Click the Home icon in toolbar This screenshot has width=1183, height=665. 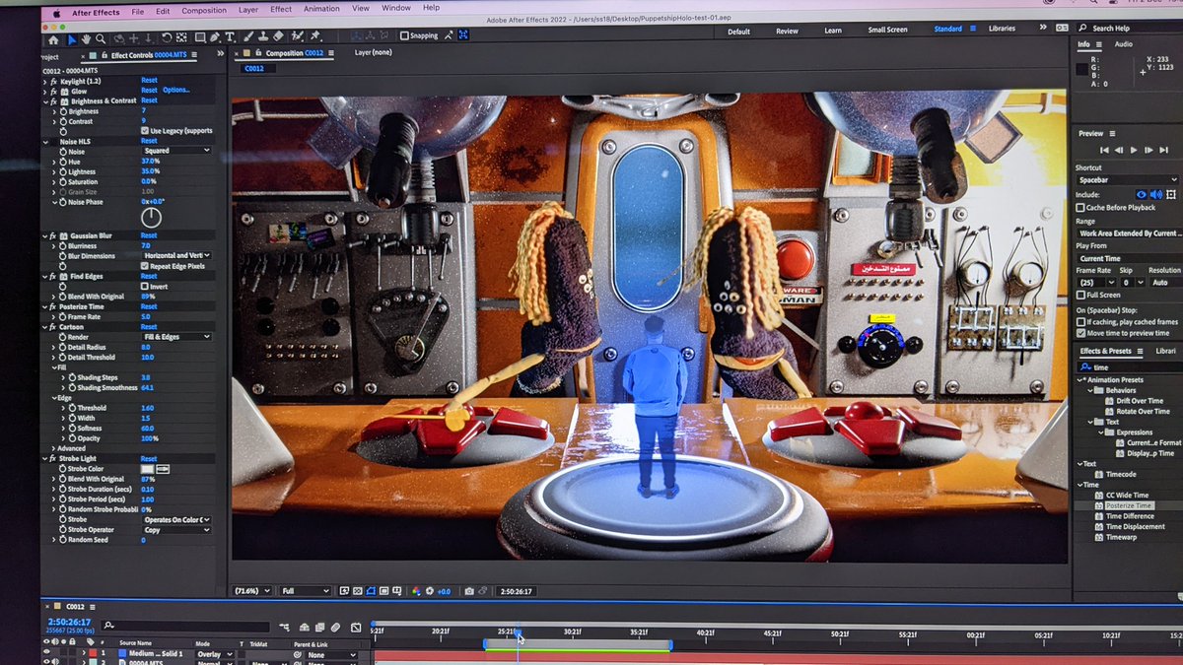[53, 40]
